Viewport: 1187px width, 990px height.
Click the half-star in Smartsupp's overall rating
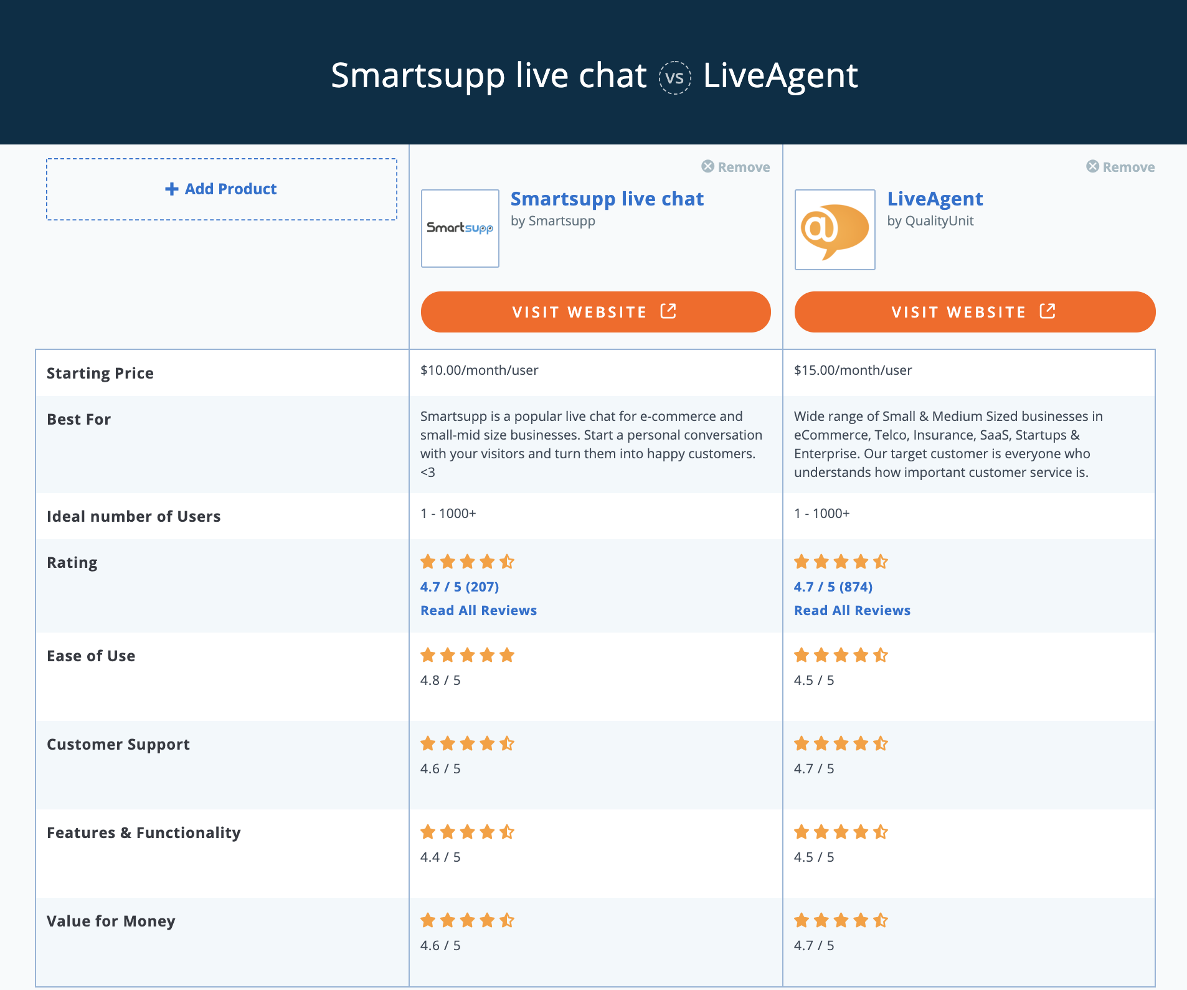coord(508,562)
